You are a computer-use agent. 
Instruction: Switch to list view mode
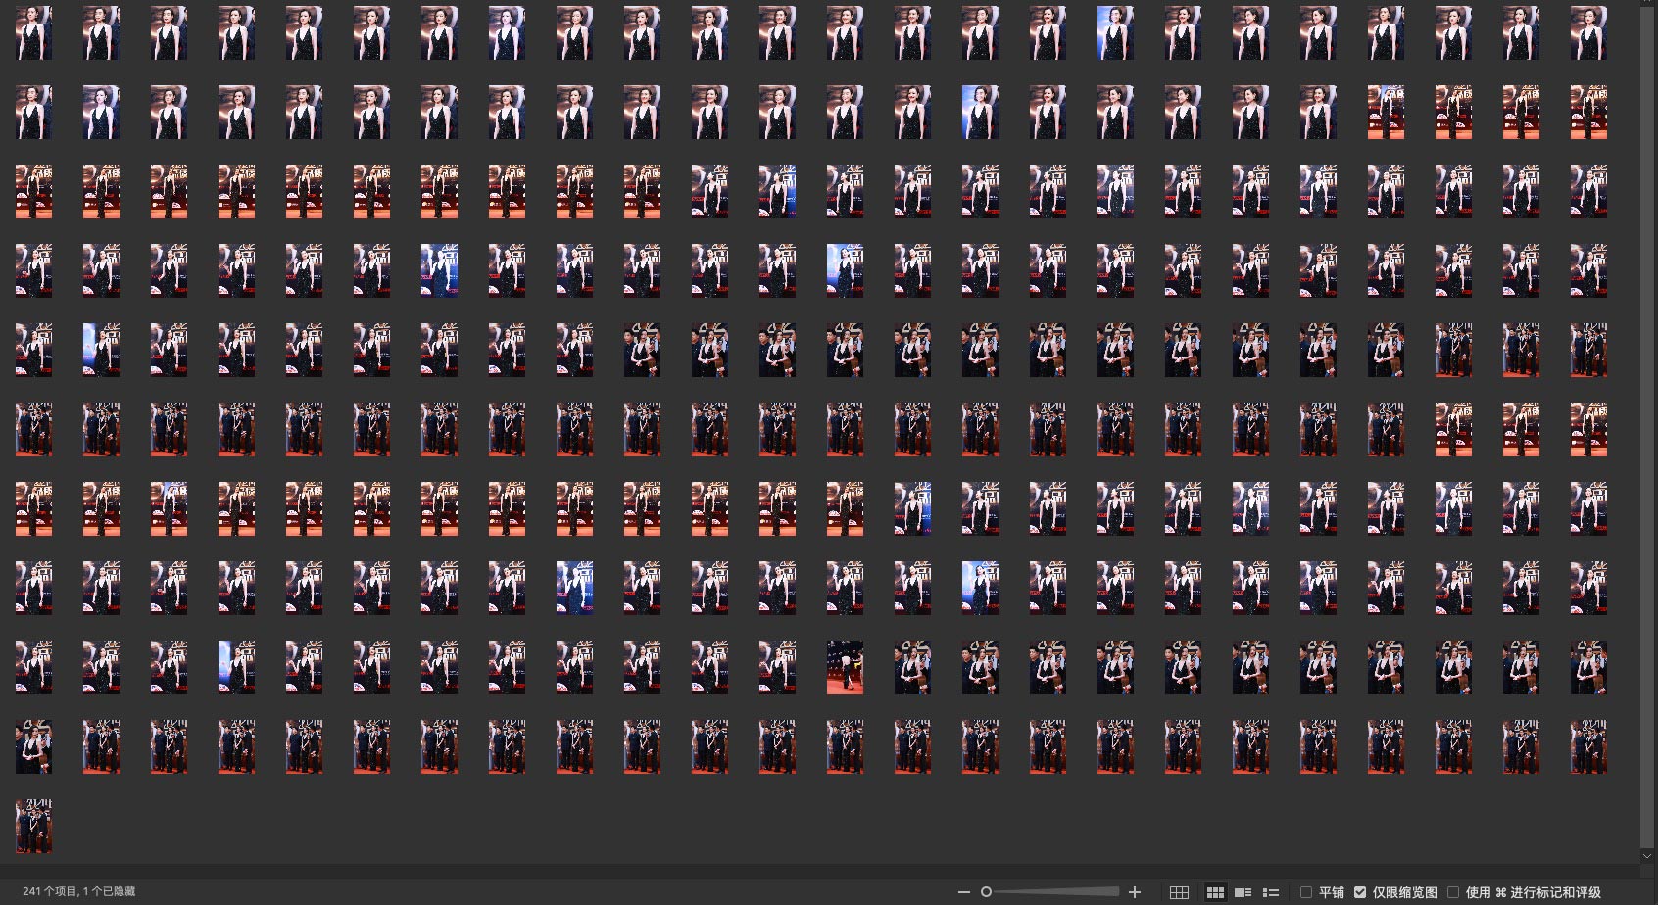[1271, 892]
